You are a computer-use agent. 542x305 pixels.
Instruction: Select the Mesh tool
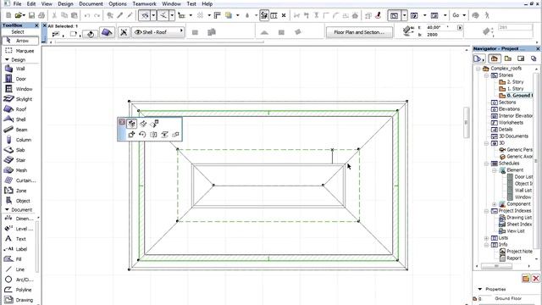[x=20, y=170]
